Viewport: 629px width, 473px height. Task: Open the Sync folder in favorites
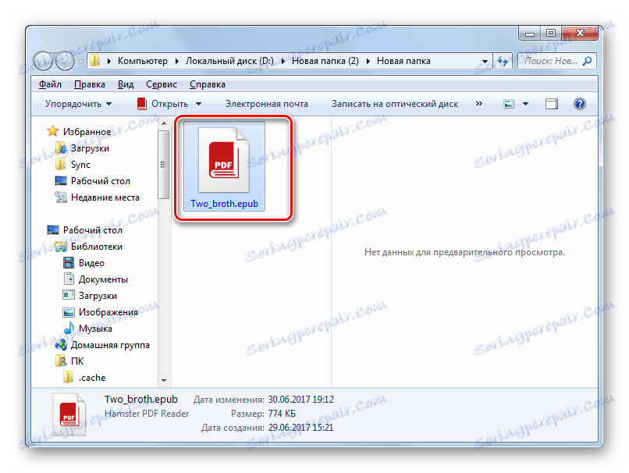point(80,165)
